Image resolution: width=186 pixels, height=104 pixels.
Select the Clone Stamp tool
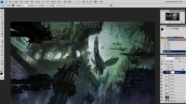pos(2,34)
